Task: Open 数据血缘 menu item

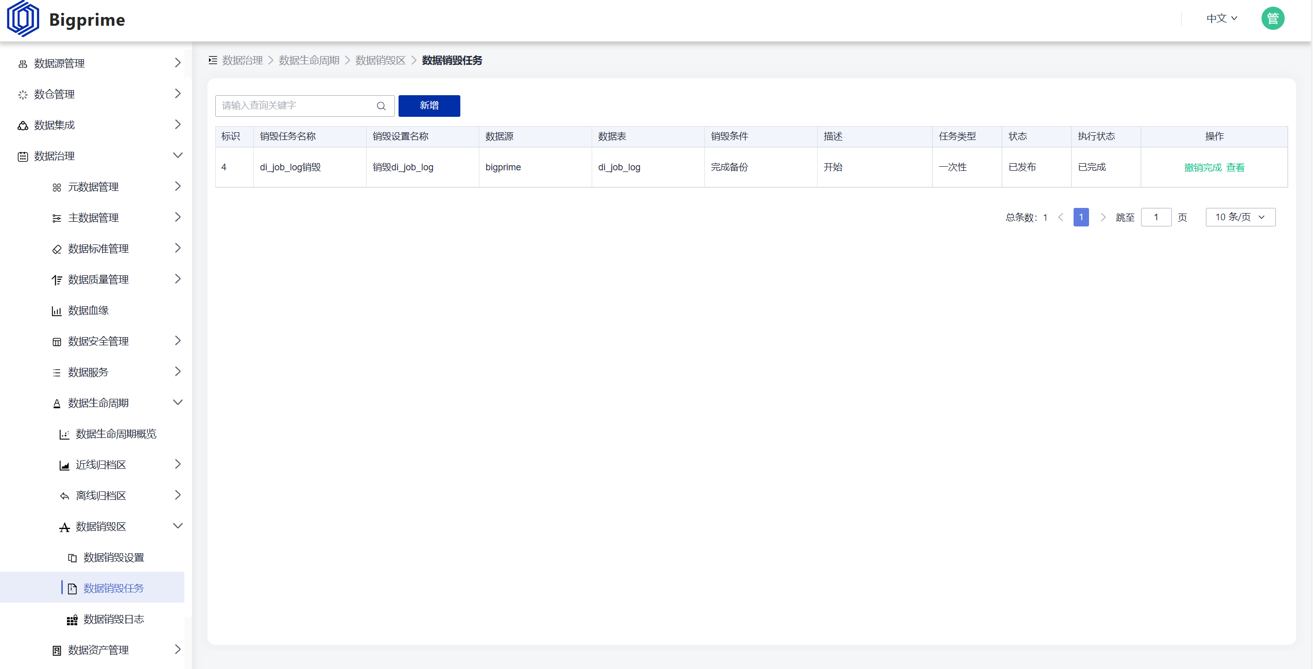Action: tap(88, 310)
